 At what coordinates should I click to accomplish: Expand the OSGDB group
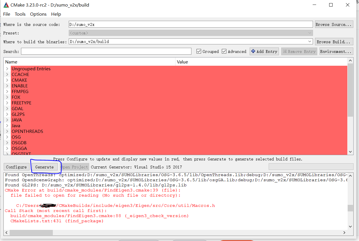(x=7, y=143)
